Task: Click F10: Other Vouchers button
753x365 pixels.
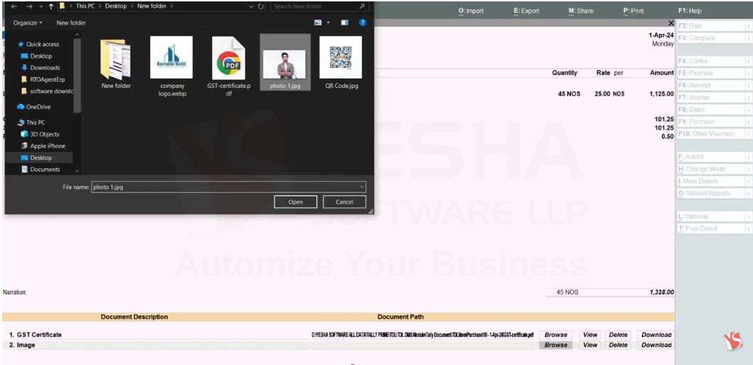Action: point(714,134)
